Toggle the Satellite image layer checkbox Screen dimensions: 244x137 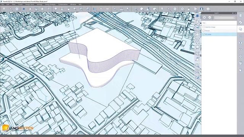(204, 27)
